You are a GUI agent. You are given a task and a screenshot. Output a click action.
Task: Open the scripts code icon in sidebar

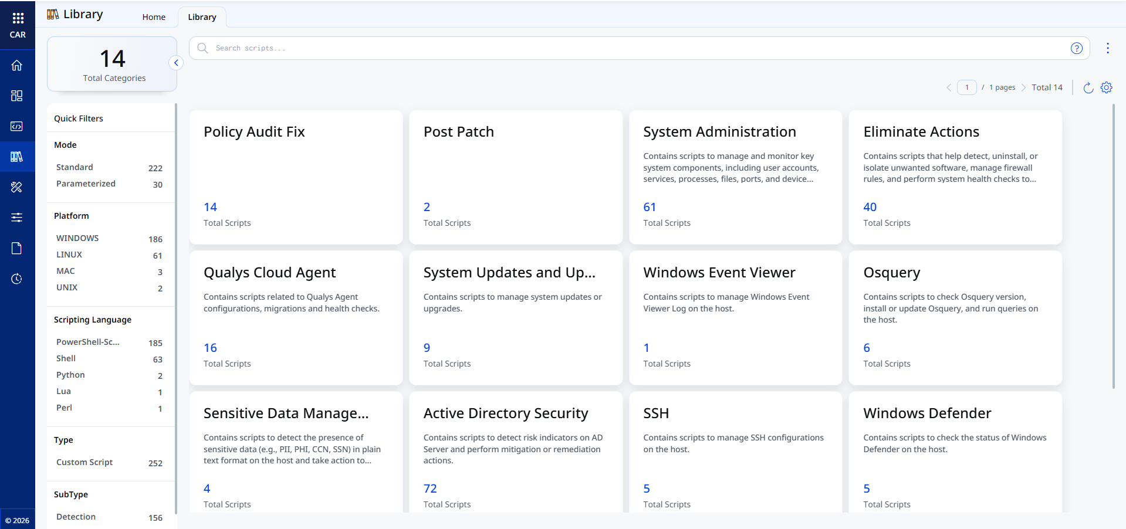[x=17, y=126]
